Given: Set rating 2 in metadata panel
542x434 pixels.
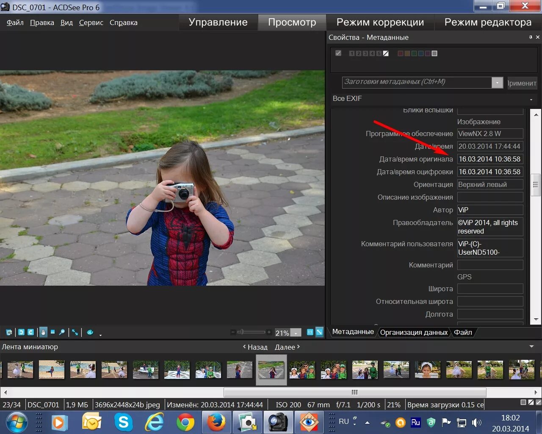Looking at the screenshot, I should pyautogui.click(x=359, y=53).
